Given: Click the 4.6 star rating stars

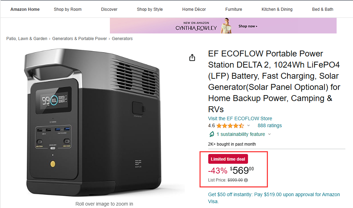Looking at the screenshot, I should pyautogui.click(x=230, y=125).
